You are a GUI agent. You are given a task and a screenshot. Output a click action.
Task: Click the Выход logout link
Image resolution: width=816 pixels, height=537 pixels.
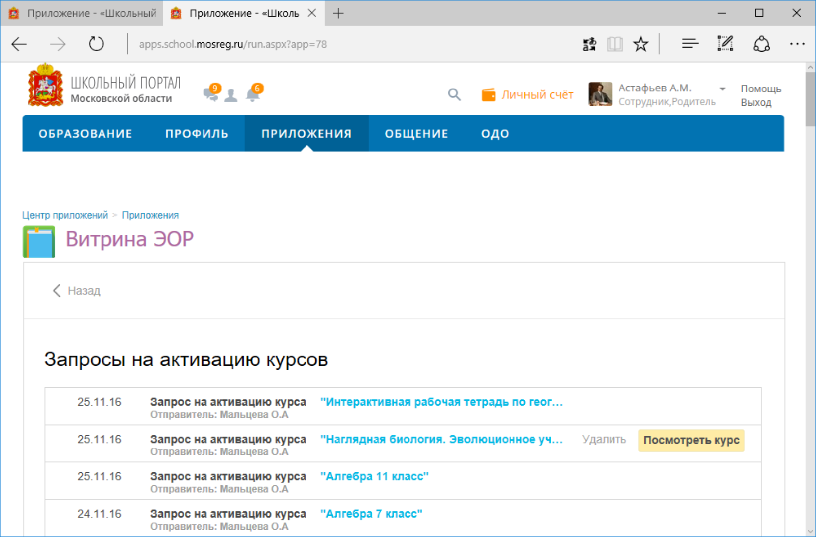coord(756,103)
